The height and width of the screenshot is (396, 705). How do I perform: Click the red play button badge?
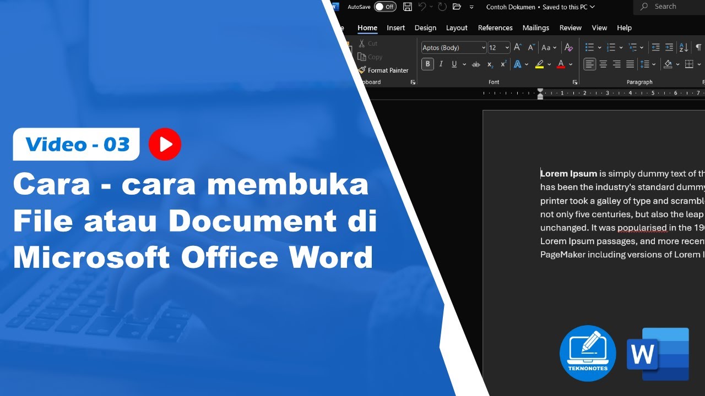tap(165, 144)
